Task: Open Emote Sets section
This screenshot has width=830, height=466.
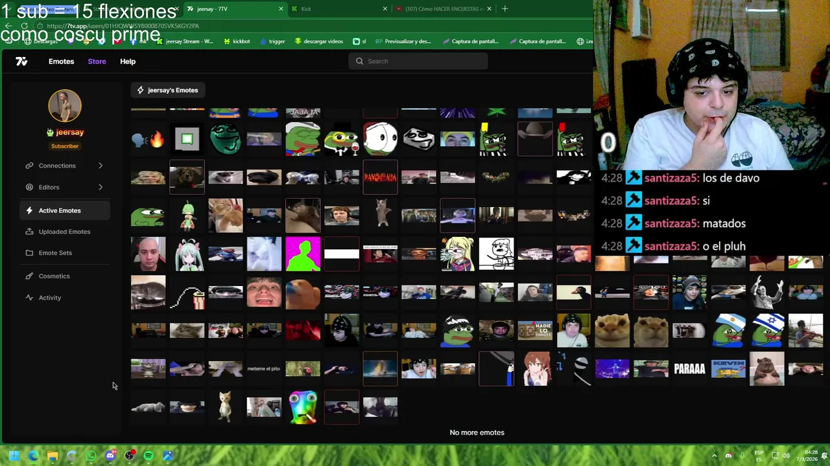Action: [x=64, y=253]
